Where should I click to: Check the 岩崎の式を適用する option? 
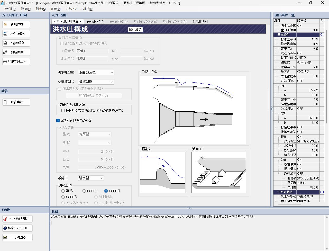click(63, 111)
